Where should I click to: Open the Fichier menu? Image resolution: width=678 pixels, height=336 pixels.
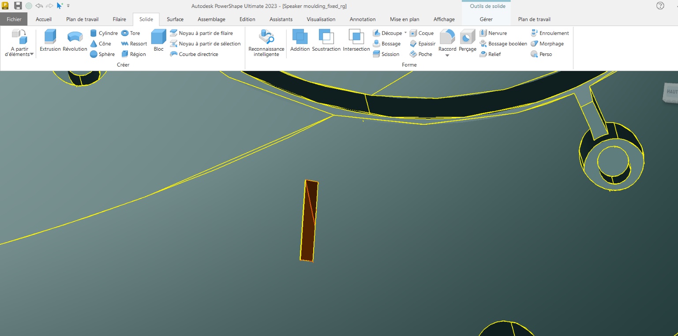14,19
